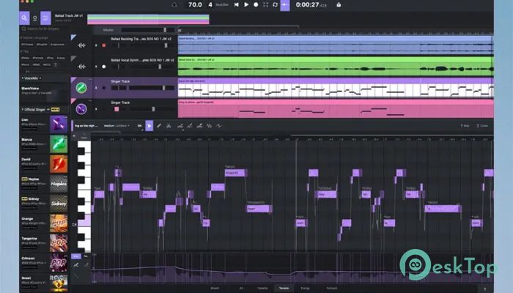
Task: Select the green Ballad Vocal audio clip
Action: tap(336, 67)
